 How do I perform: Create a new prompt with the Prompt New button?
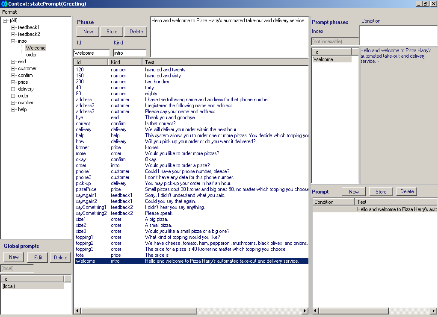(354, 192)
